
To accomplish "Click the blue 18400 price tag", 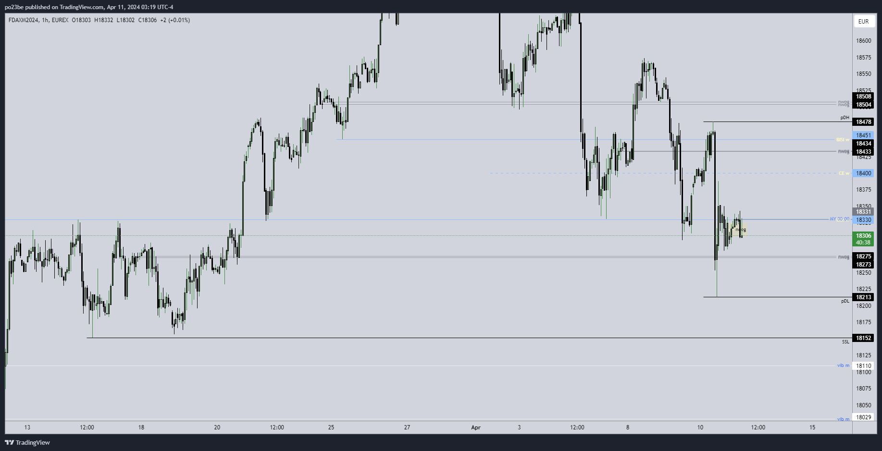I will point(863,173).
